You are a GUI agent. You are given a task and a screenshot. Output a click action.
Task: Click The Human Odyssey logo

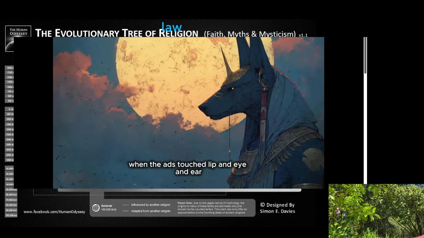click(x=18, y=39)
